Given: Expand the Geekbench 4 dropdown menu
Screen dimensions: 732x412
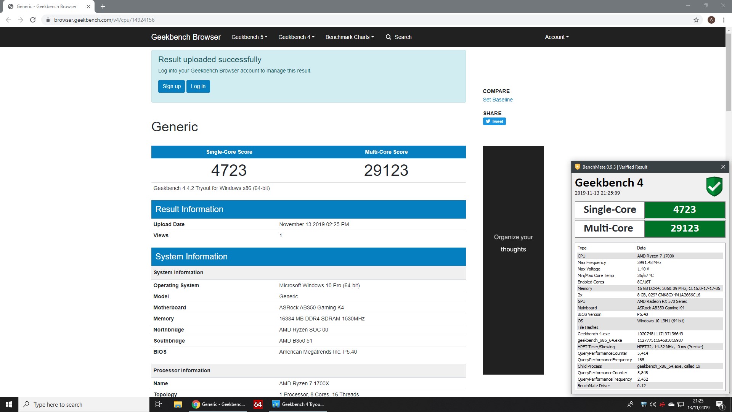Looking at the screenshot, I should click(296, 37).
